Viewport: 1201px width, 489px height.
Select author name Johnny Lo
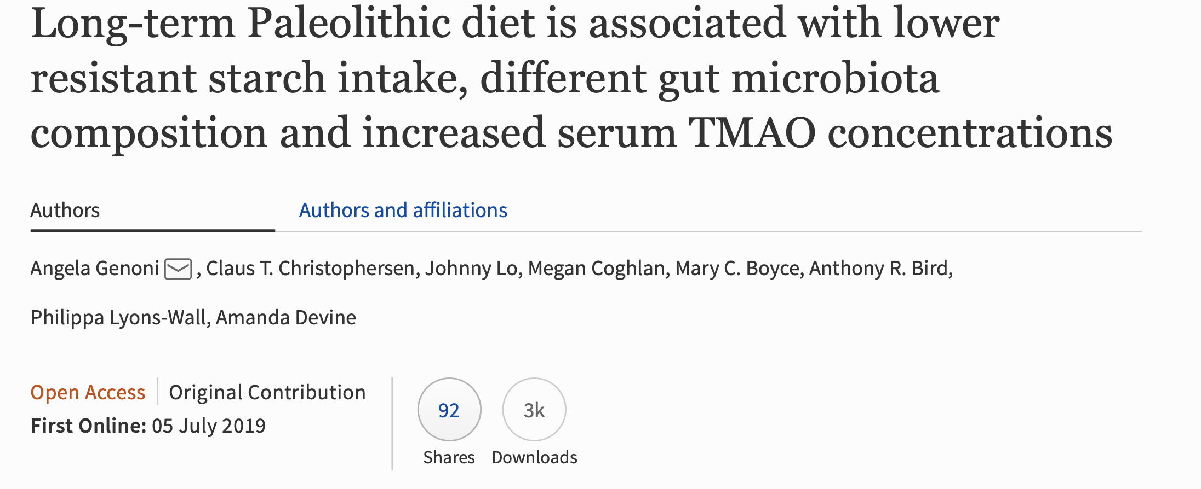[471, 269]
